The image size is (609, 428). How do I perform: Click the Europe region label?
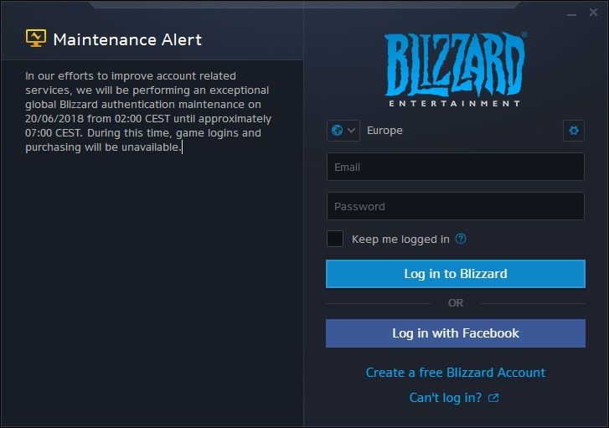(x=384, y=131)
